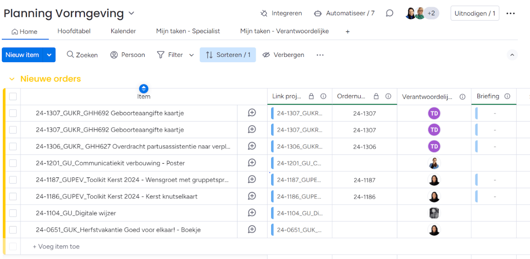Open the conversation icon on Digitale wijzer row
This screenshot has height=259, width=530.
point(252,213)
